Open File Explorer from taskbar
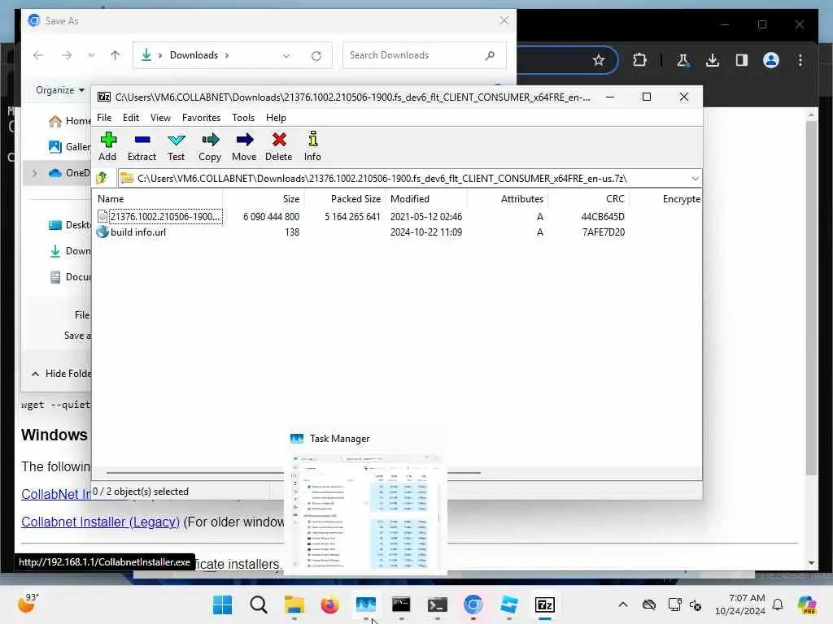 (294, 604)
